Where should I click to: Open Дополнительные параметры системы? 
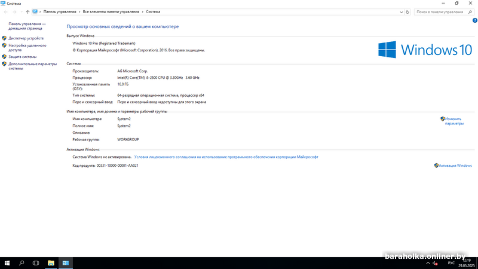pos(33,66)
